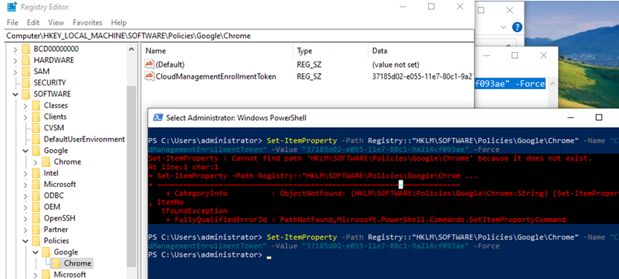Select the DefaultUserEnvironment folder icon
Screen dimensions: 619x279
click(x=36, y=139)
